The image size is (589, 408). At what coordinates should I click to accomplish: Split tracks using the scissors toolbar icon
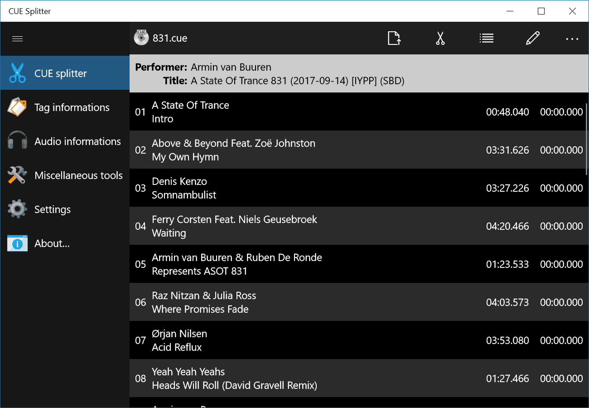click(x=440, y=39)
